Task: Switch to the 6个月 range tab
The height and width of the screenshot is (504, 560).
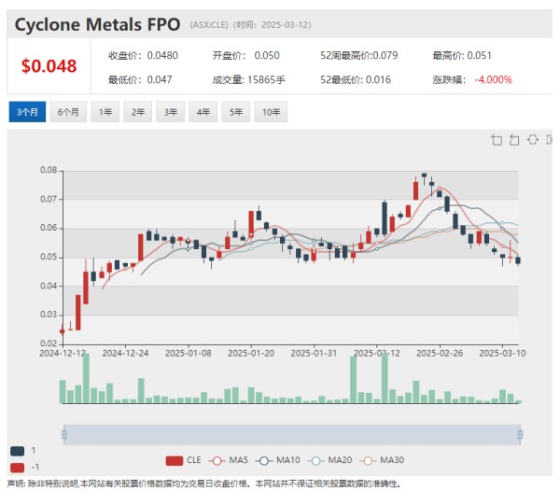Action: click(x=68, y=112)
